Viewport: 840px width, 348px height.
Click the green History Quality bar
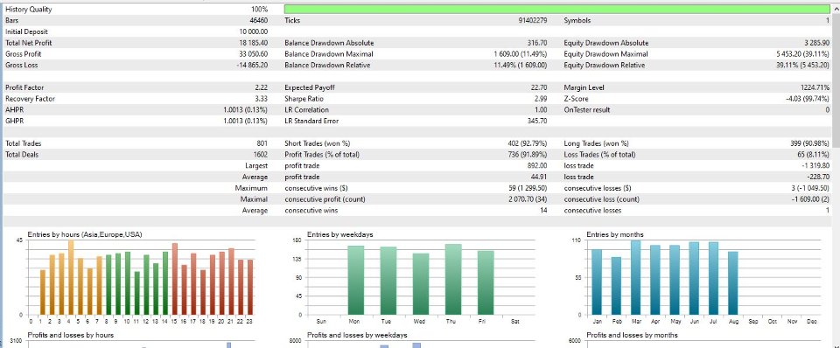[556, 9]
